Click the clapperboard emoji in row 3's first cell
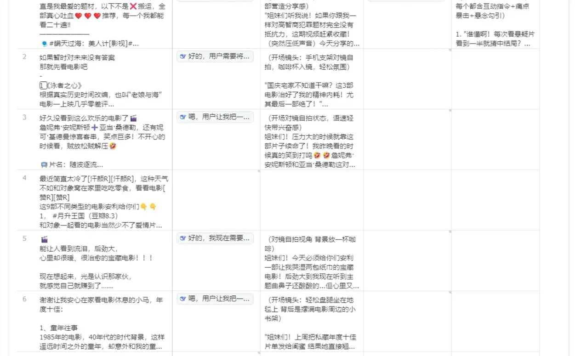 click(133, 118)
